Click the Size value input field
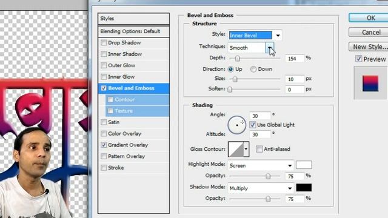Image resolution: width=388 pixels, height=218 pixels. pyautogui.click(x=295, y=79)
